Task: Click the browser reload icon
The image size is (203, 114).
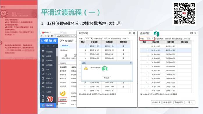Action: 48,36
